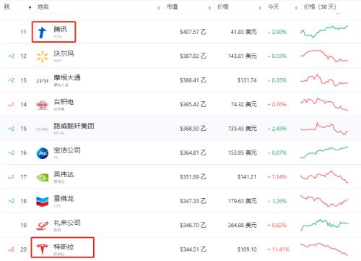Click the Nvidia green logo
This screenshot has height=261, width=361.
[43, 177]
